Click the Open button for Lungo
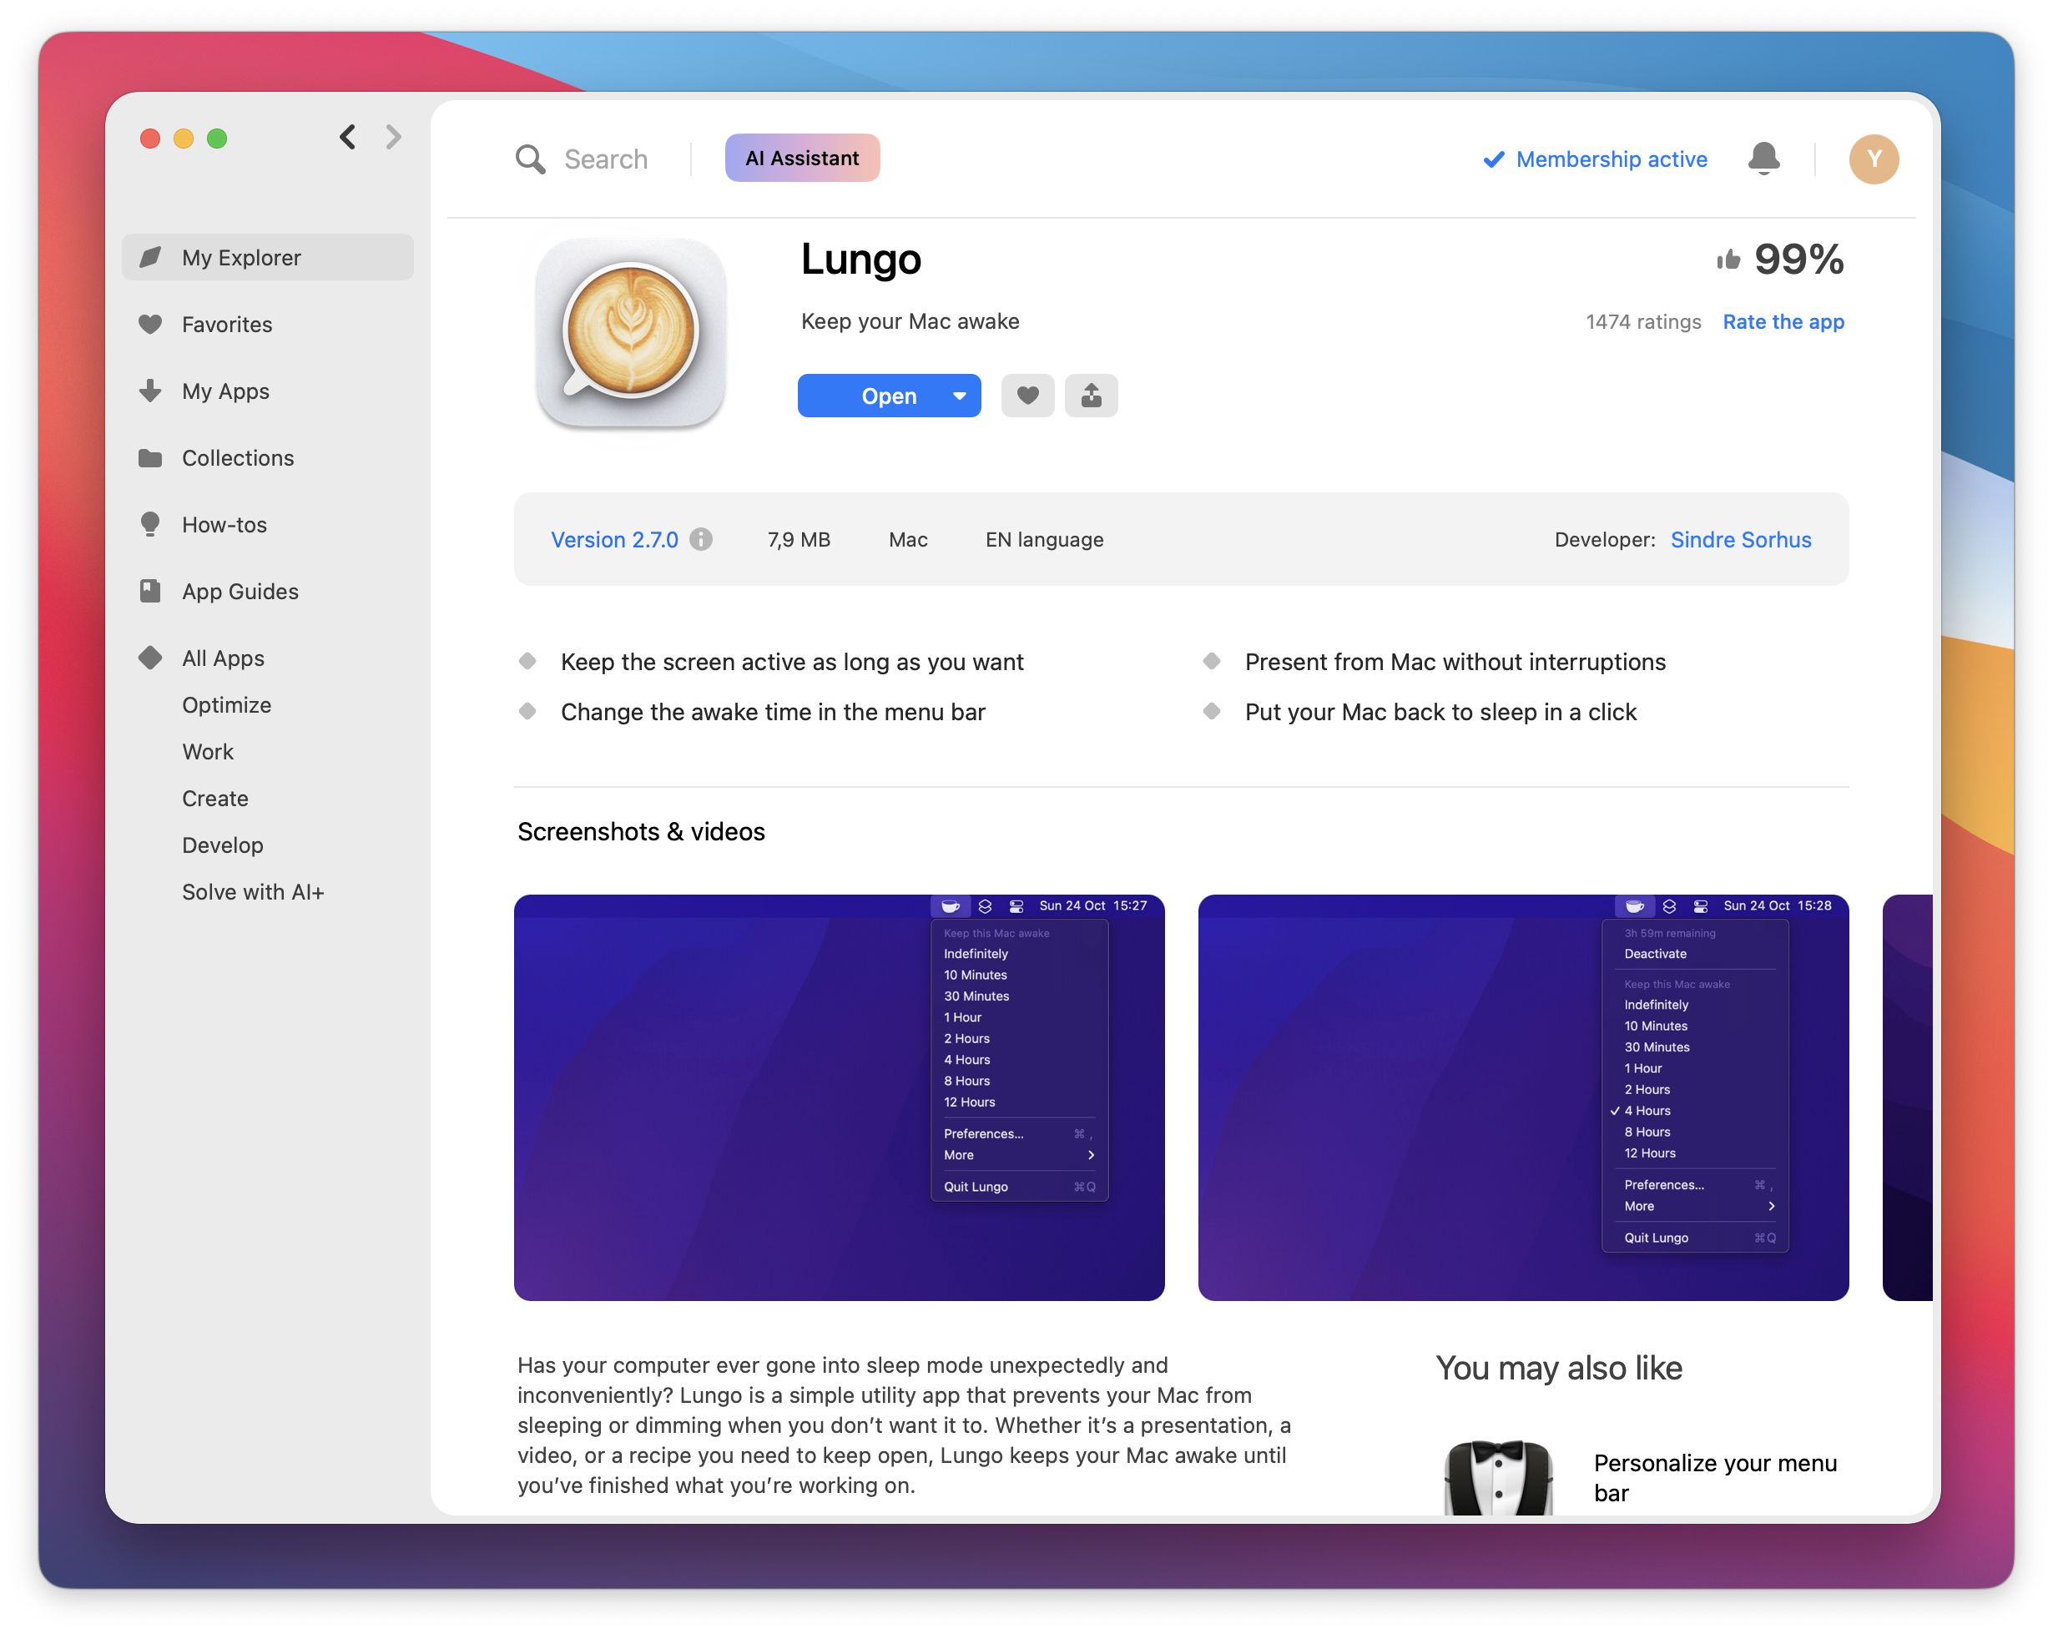The height and width of the screenshot is (1634, 2053). (x=889, y=396)
